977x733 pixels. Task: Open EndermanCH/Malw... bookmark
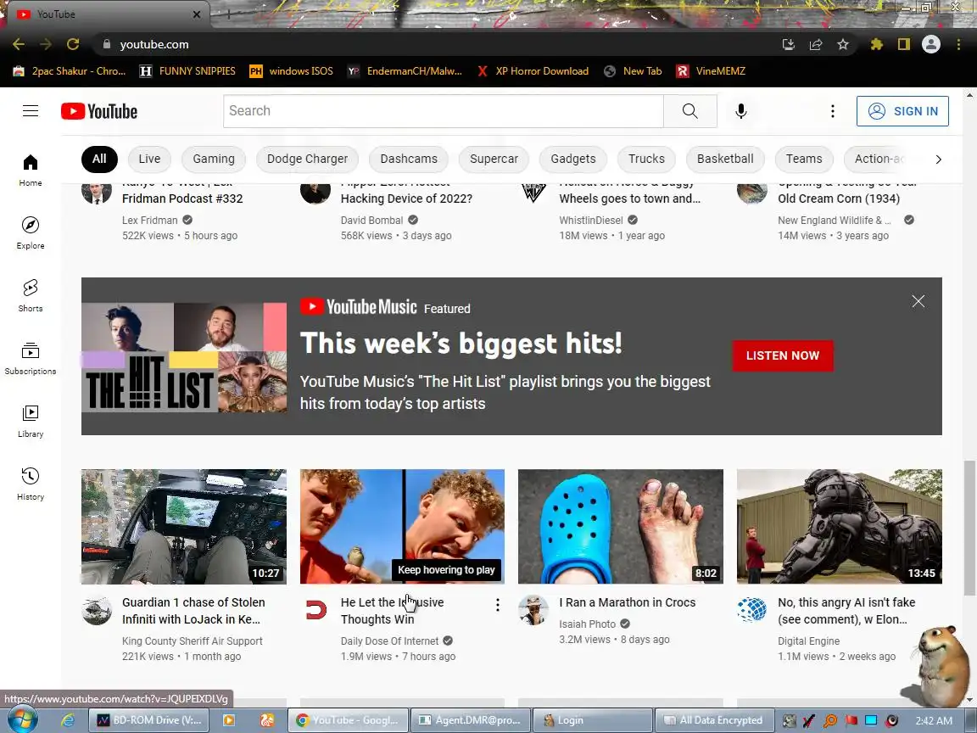tap(405, 71)
